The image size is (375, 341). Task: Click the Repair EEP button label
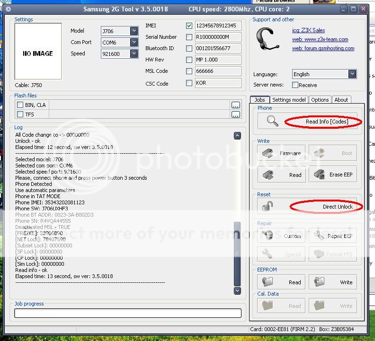340,236
